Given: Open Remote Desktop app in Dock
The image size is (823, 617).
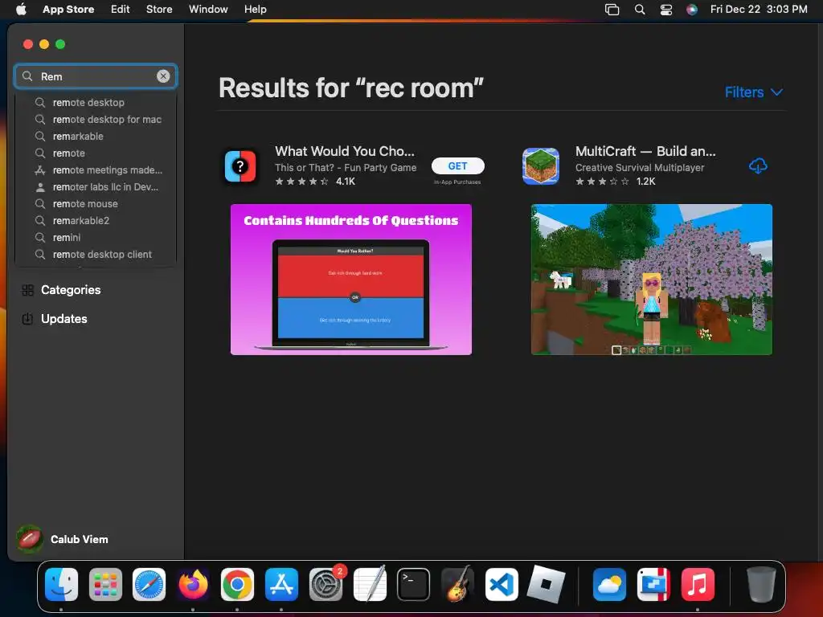Looking at the screenshot, I should 653,584.
